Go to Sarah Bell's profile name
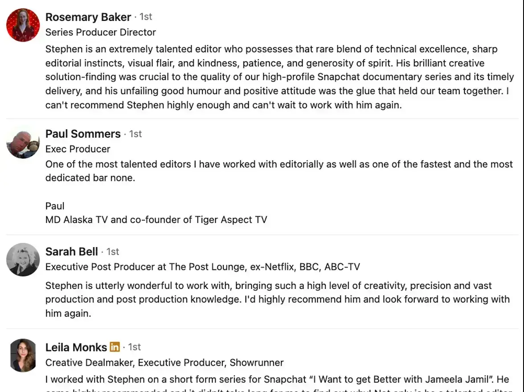The height and width of the screenshot is (392, 524). tap(71, 252)
